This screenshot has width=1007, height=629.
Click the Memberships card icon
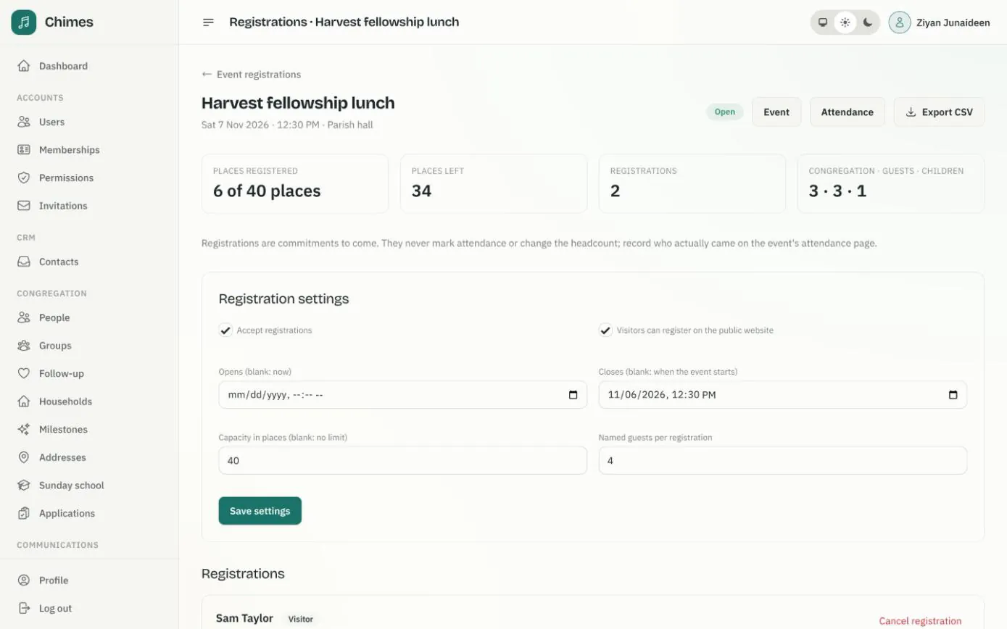coord(24,150)
